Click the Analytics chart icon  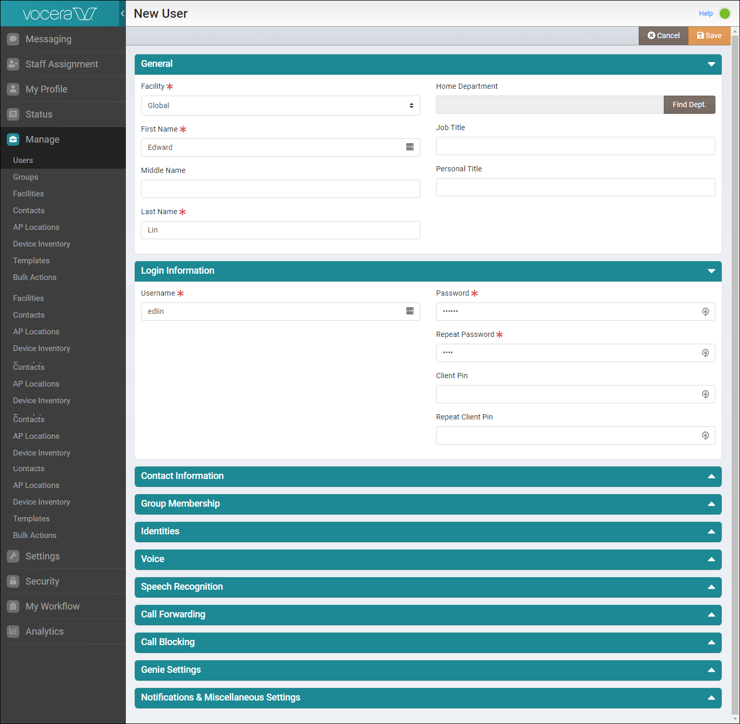[x=13, y=632]
